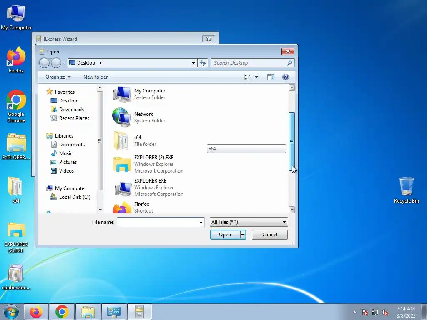427x320 pixels.
Task: Show the preview pane
Action: [x=270, y=77]
